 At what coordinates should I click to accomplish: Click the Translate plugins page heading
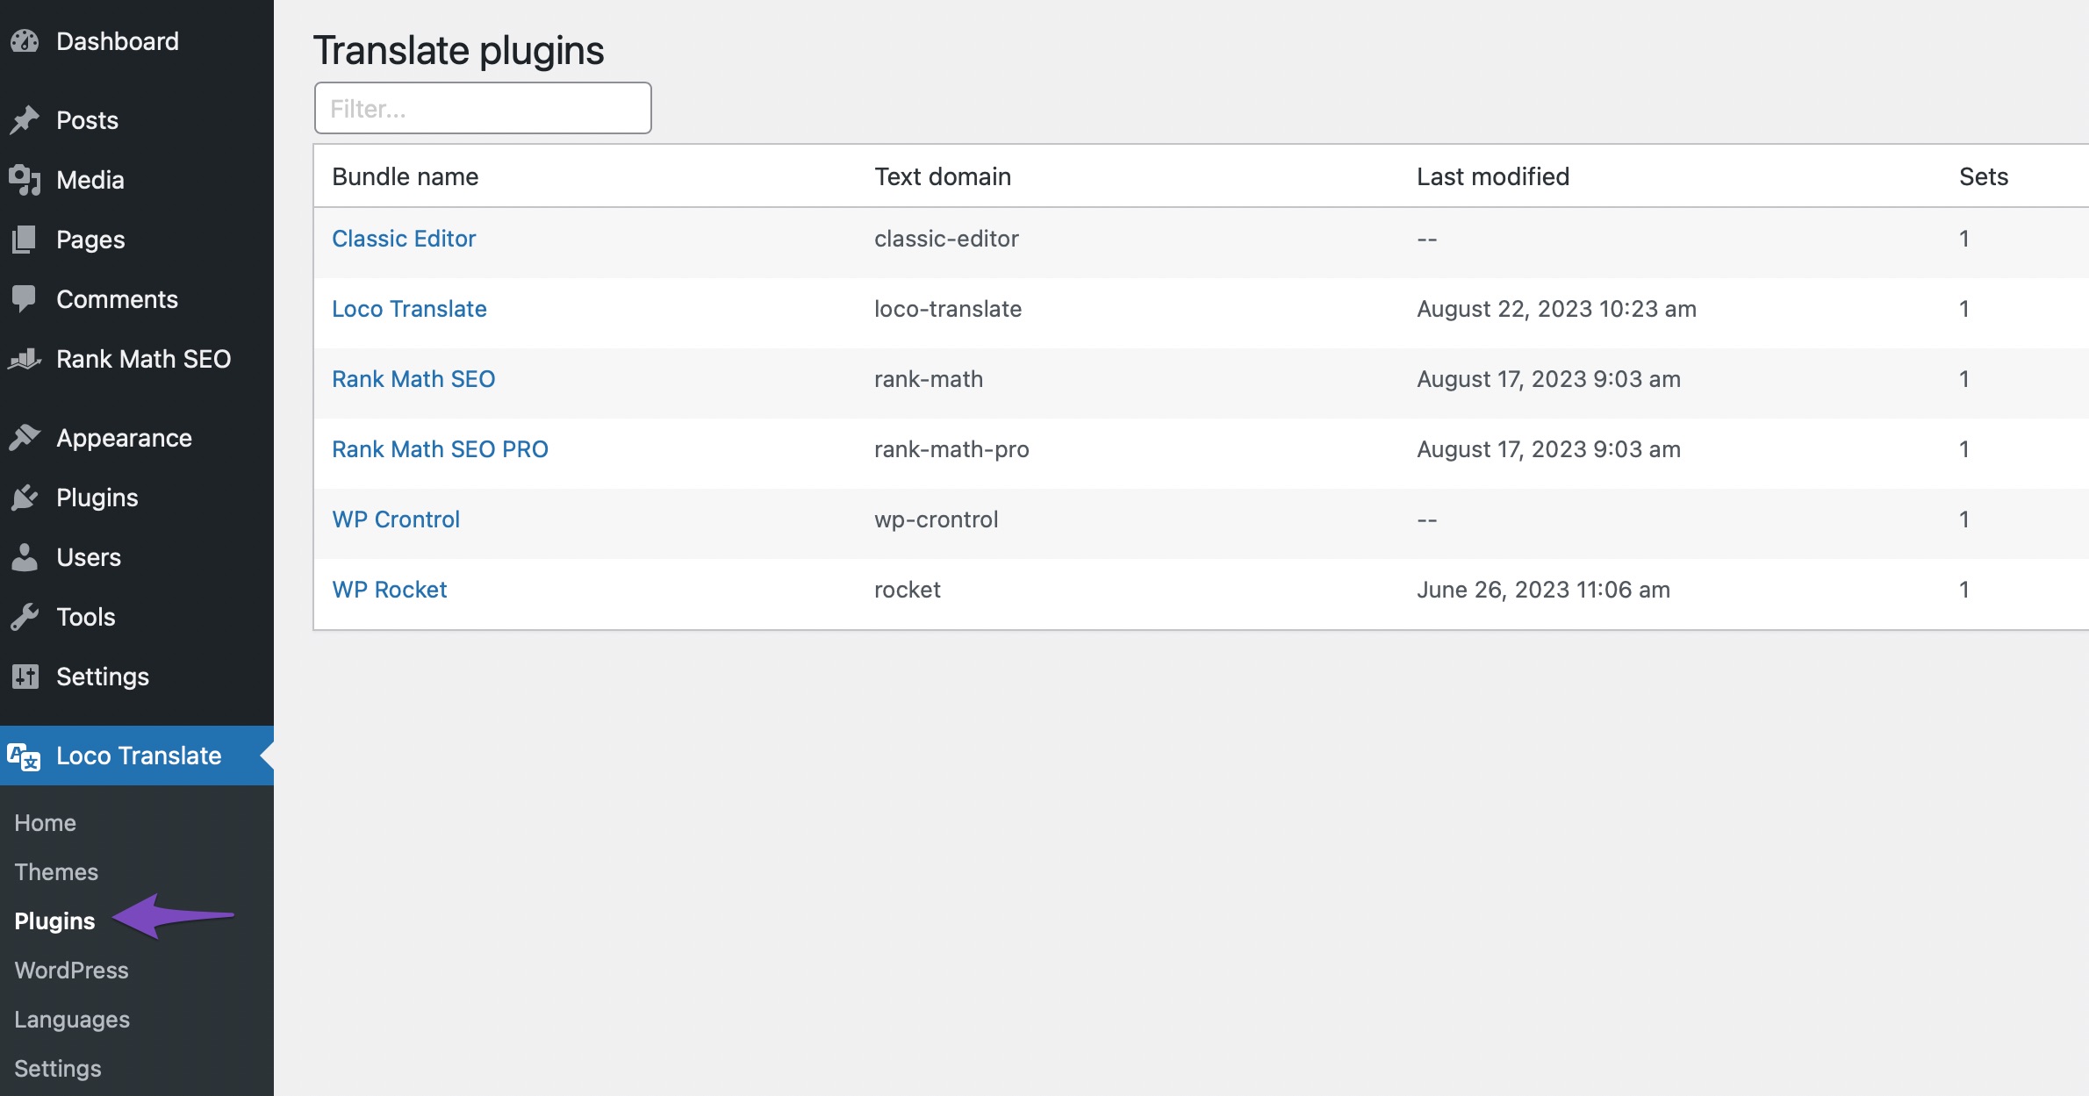(459, 50)
